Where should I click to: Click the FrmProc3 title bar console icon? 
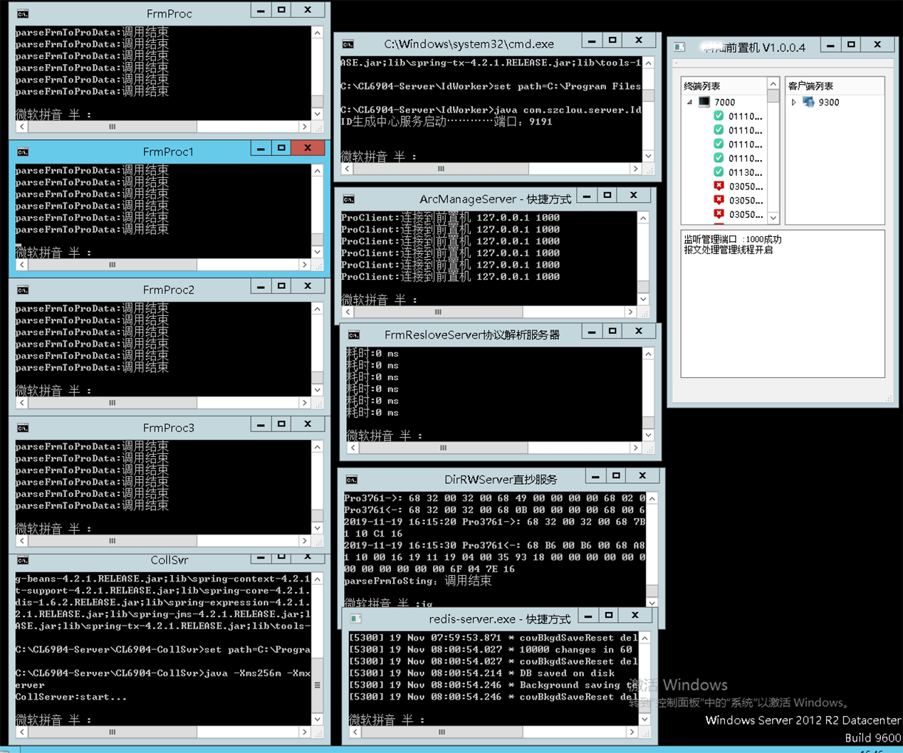coord(23,428)
